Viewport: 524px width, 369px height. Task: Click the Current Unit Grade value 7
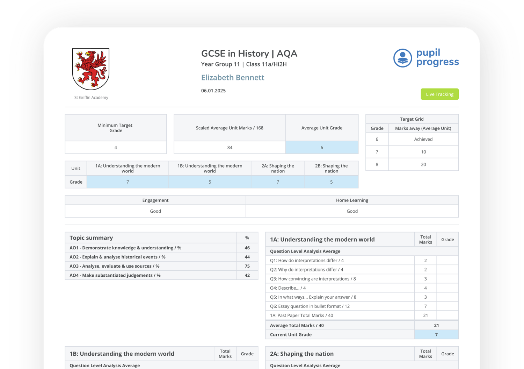(436, 334)
